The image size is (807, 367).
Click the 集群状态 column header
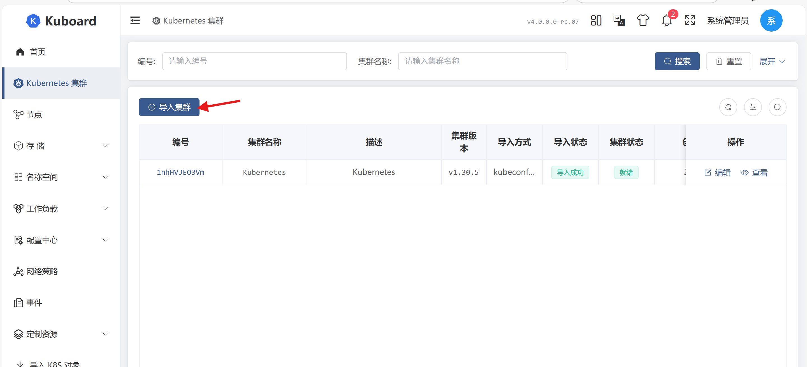[x=626, y=142]
